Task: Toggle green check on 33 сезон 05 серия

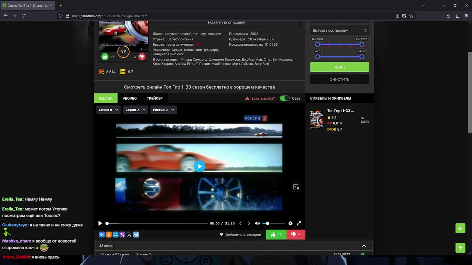Action: (363, 254)
